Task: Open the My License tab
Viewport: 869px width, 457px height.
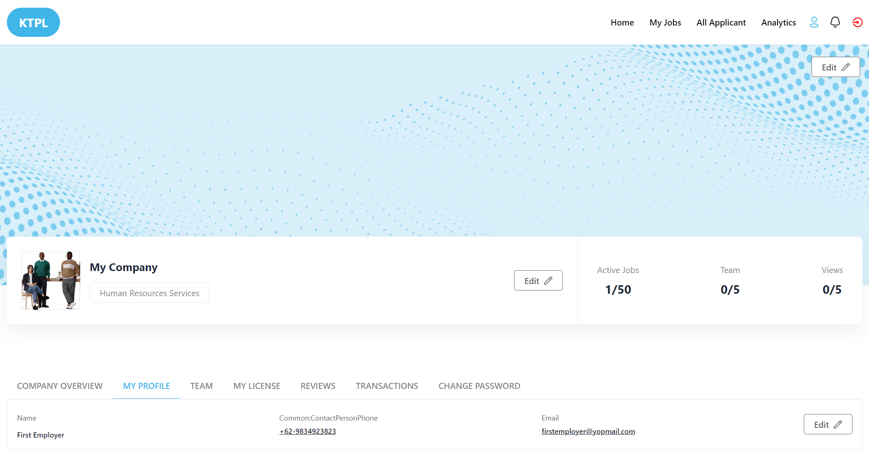Action: [257, 386]
